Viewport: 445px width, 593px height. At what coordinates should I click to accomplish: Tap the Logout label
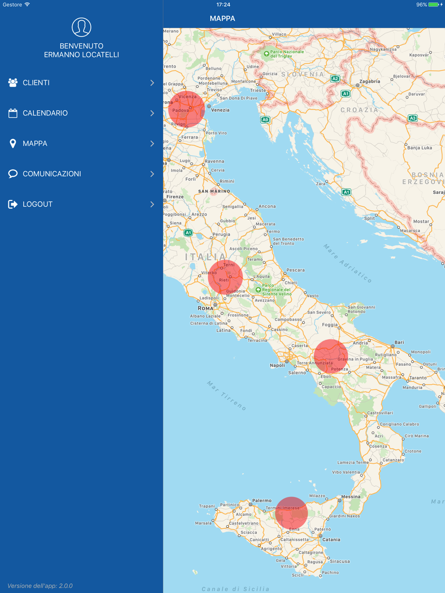click(38, 204)
